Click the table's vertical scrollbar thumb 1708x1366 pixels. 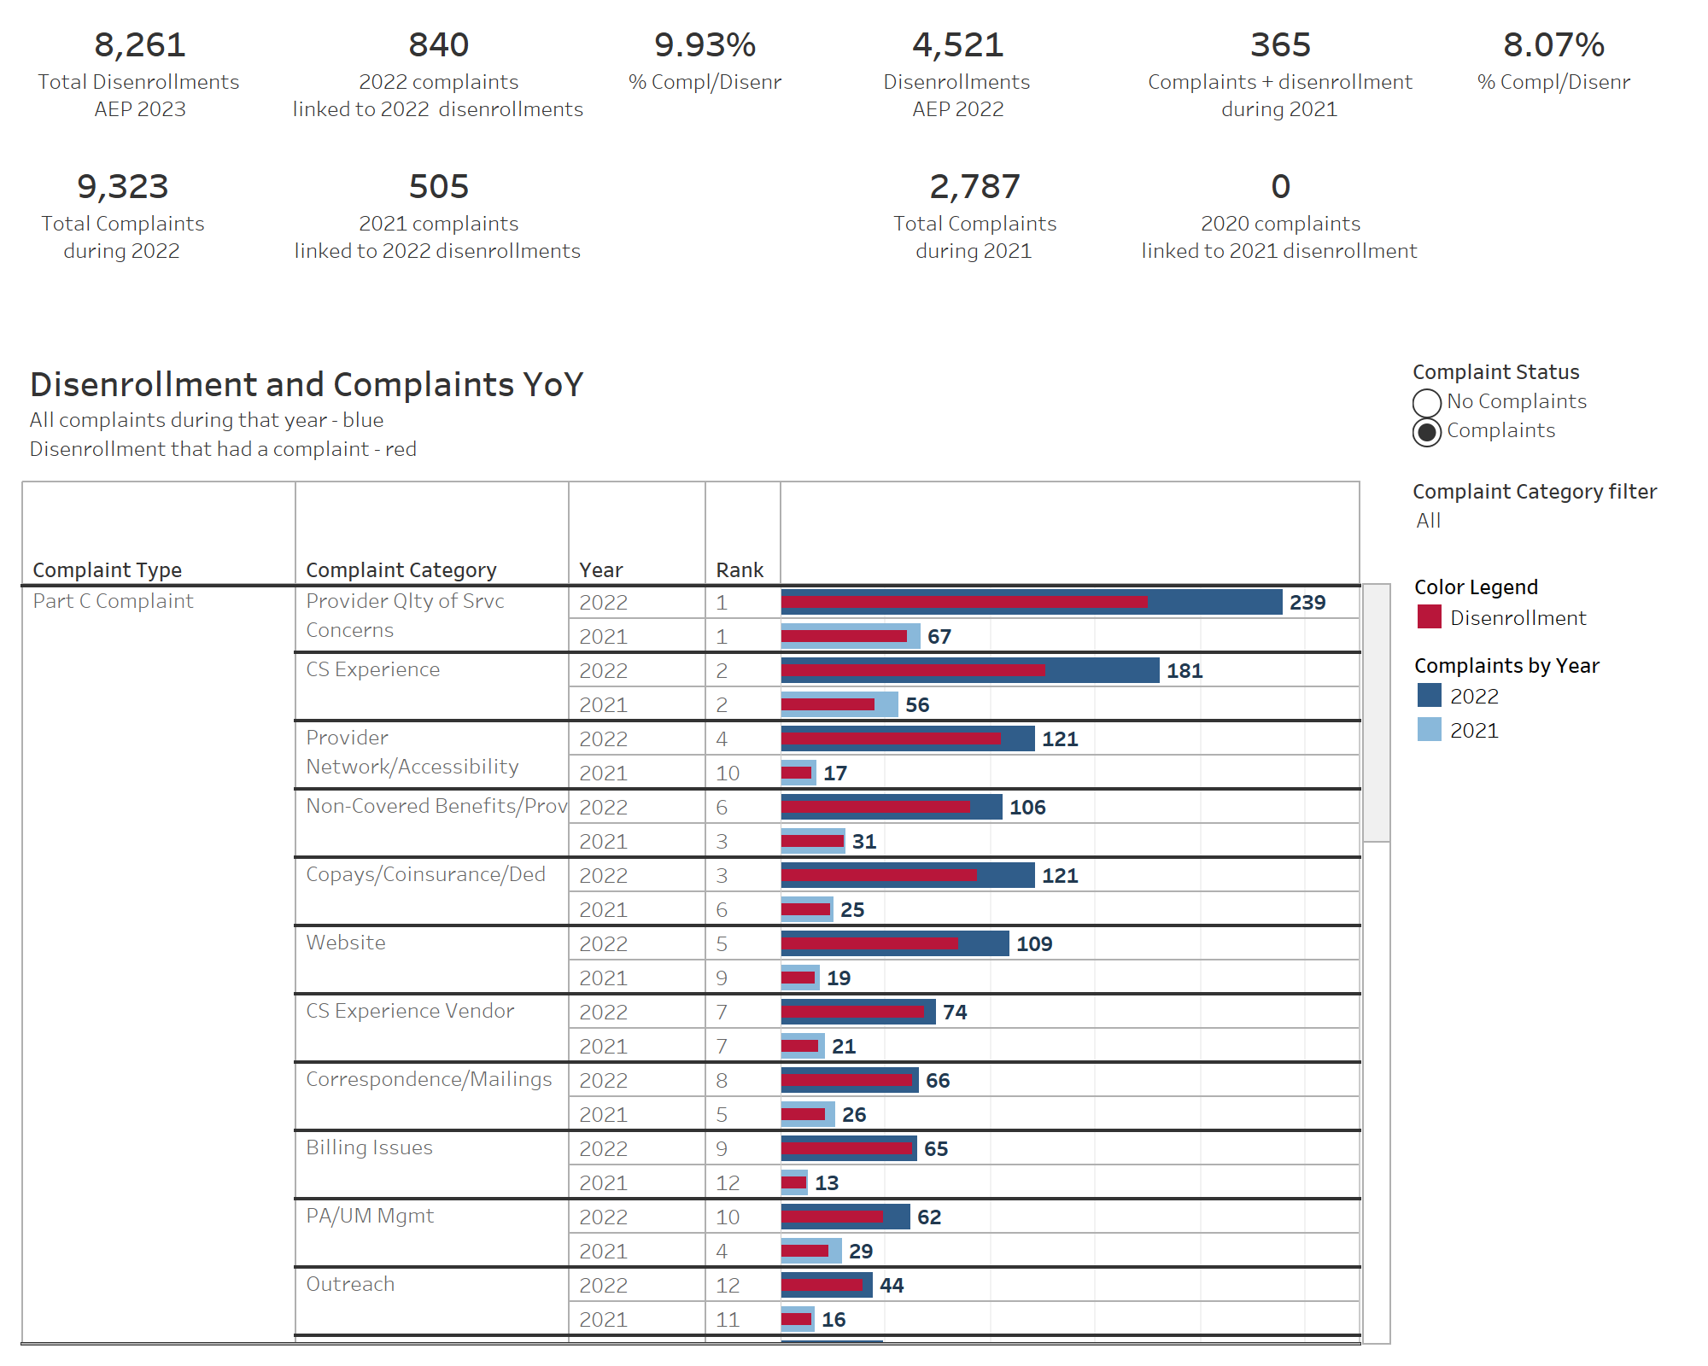tap(1376, 713)
